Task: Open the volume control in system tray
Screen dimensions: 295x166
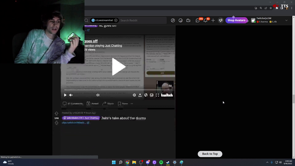Action: [280, 162]
